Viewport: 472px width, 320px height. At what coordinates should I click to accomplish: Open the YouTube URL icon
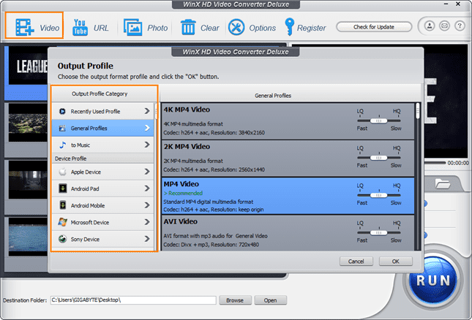tap(80, 27)
